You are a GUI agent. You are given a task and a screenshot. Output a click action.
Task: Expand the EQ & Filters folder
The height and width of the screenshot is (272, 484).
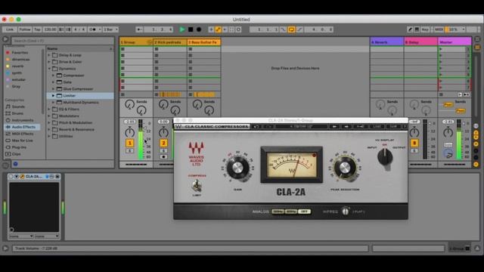pos(49,109)
